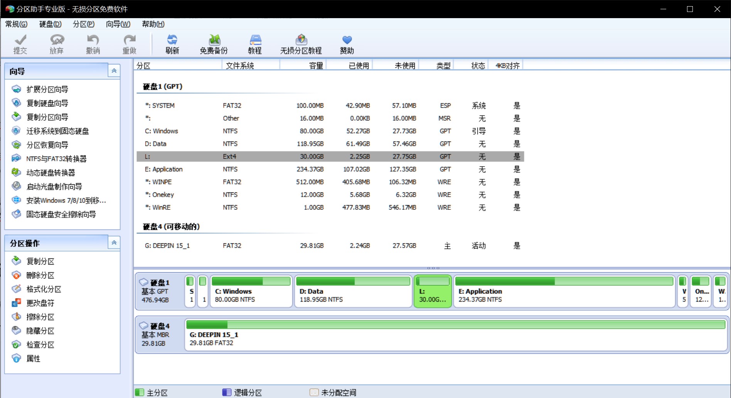This screenshot has height=398, width=731.
Task: Open 动态硬盘转换器
Action: (x=44, y=173)
